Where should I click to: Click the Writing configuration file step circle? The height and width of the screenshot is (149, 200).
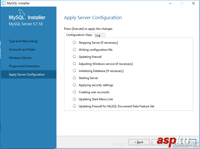pos(74,49)
